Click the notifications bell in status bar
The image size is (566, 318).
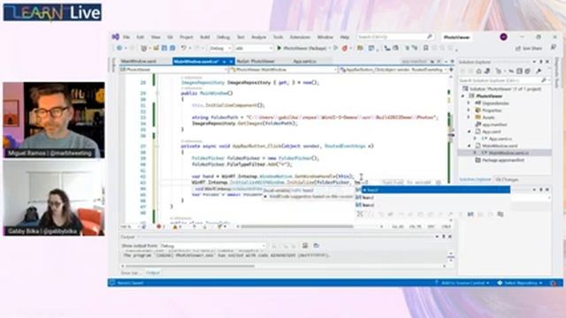pos(554,283)
